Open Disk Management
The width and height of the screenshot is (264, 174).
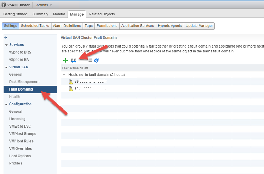tap(24, 82)
